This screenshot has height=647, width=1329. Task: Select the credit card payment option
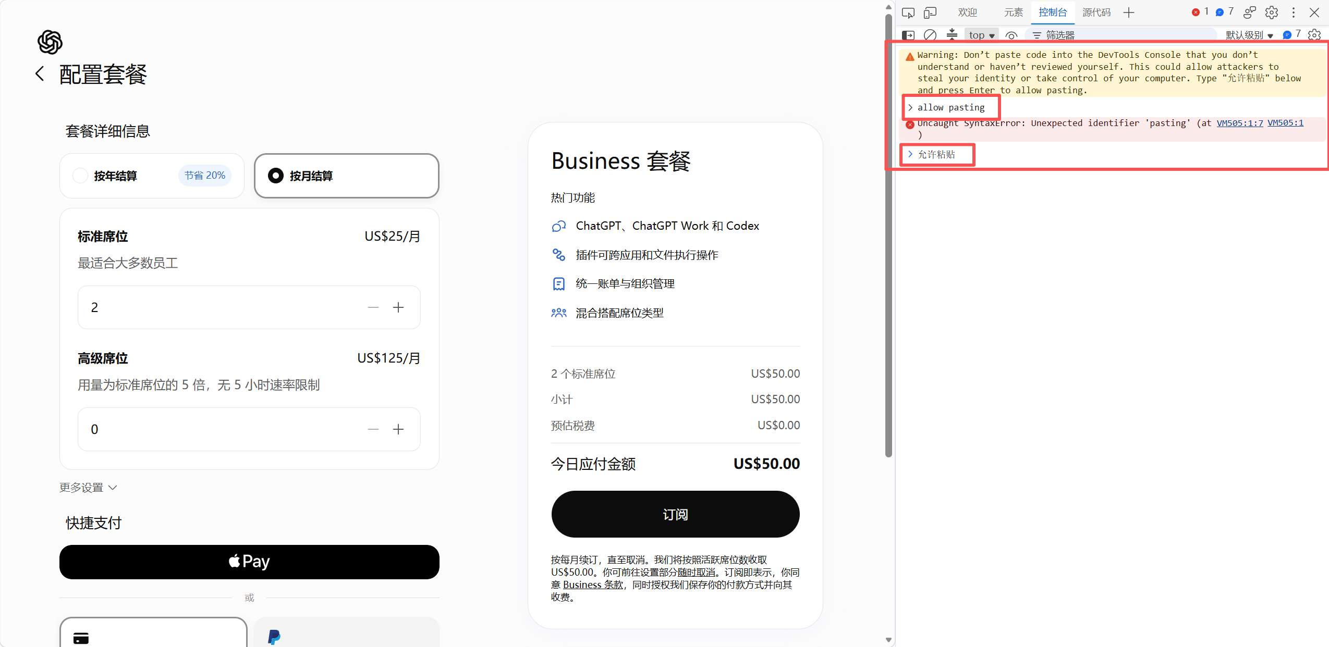pyautogui.click(x=153, y=632)
